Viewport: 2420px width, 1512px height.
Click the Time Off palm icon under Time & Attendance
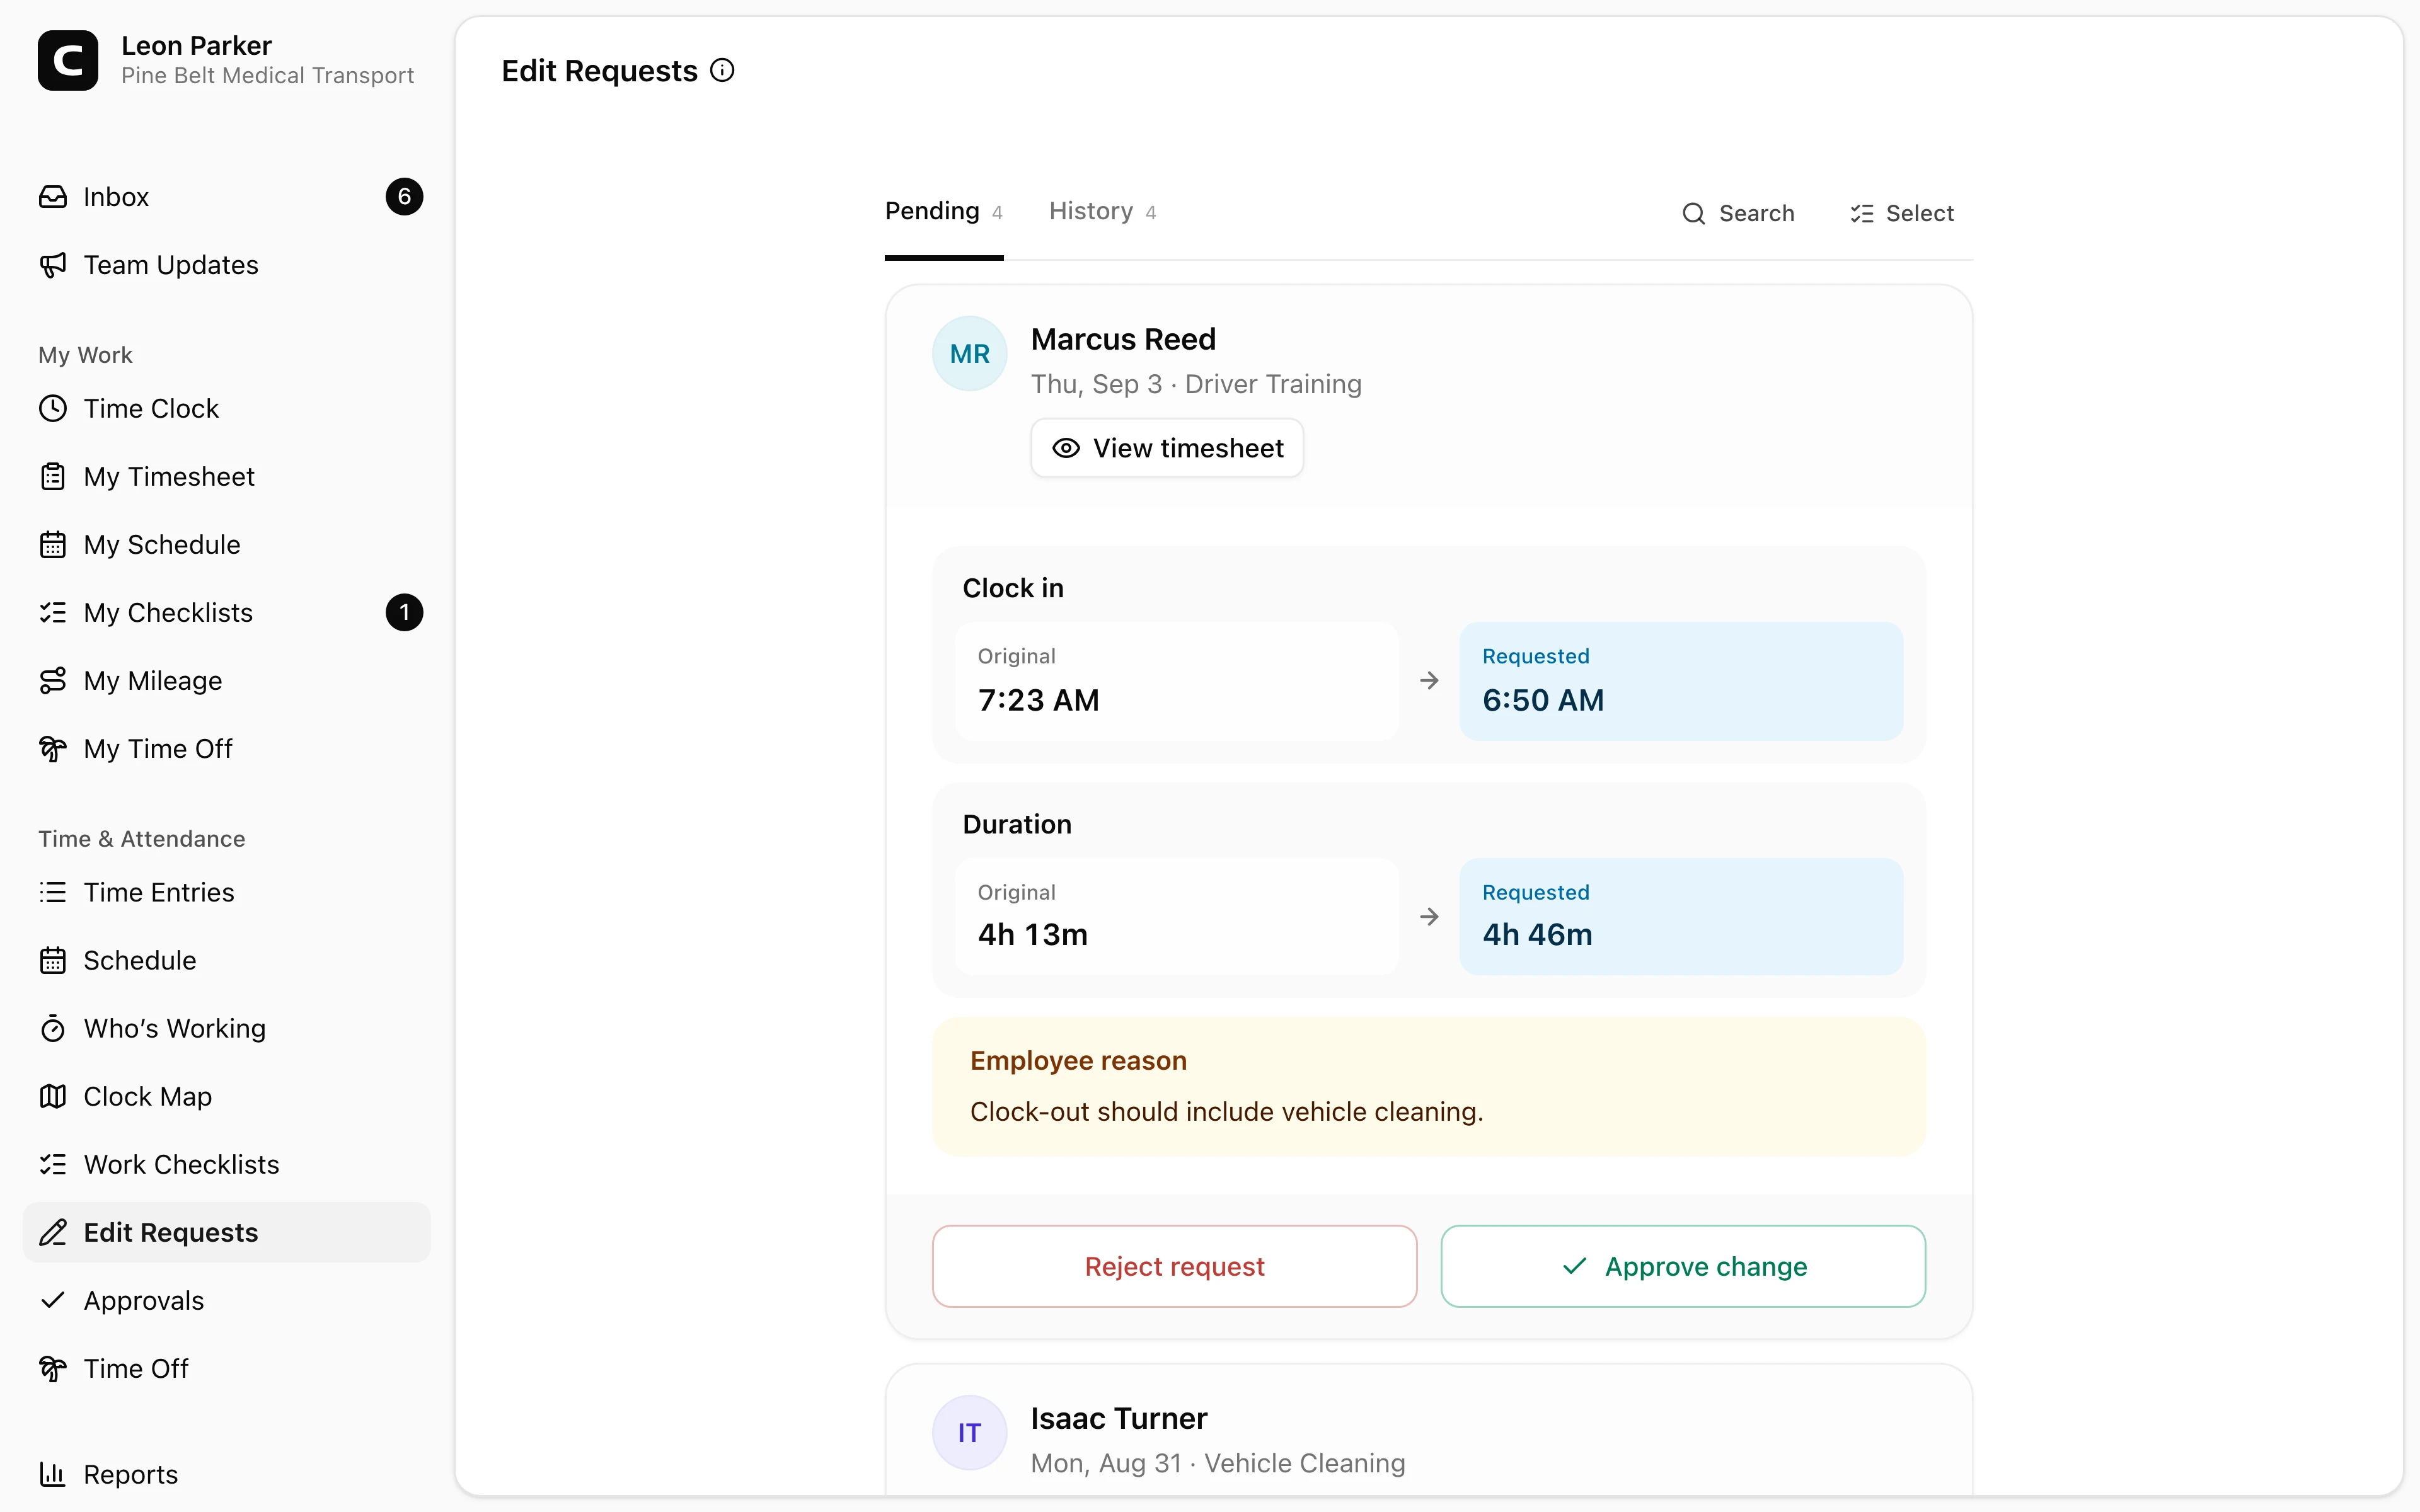coord(53,1368)
